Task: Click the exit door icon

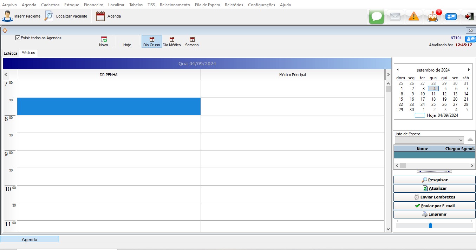Action: (469, 16)
